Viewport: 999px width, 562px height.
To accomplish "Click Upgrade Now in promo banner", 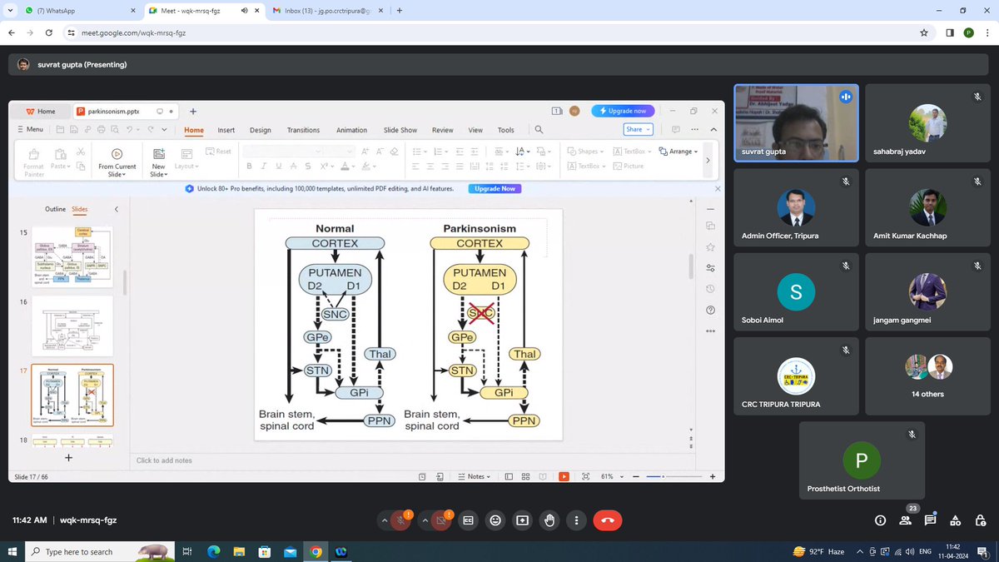I will pos(495,189).
